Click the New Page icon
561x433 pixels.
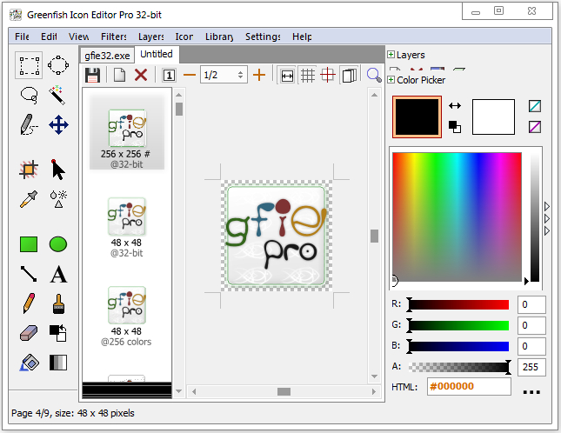(x=119, y=76)
